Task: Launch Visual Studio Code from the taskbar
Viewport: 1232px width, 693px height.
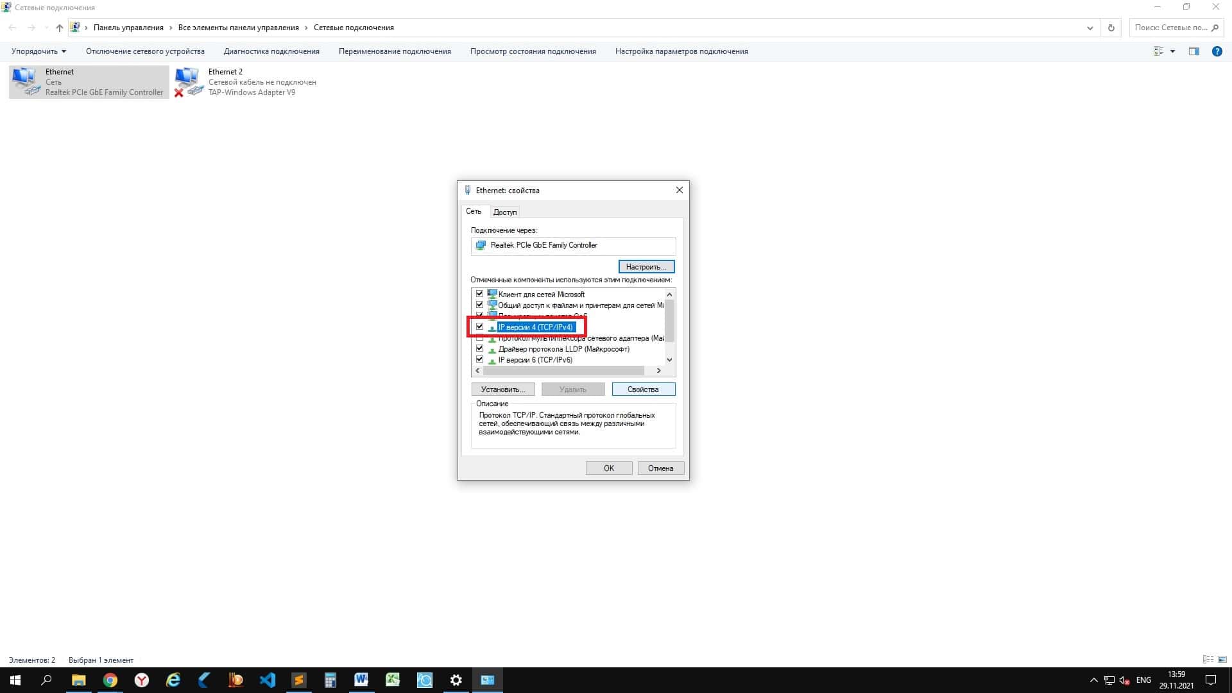Action: [x=268, y=680]
